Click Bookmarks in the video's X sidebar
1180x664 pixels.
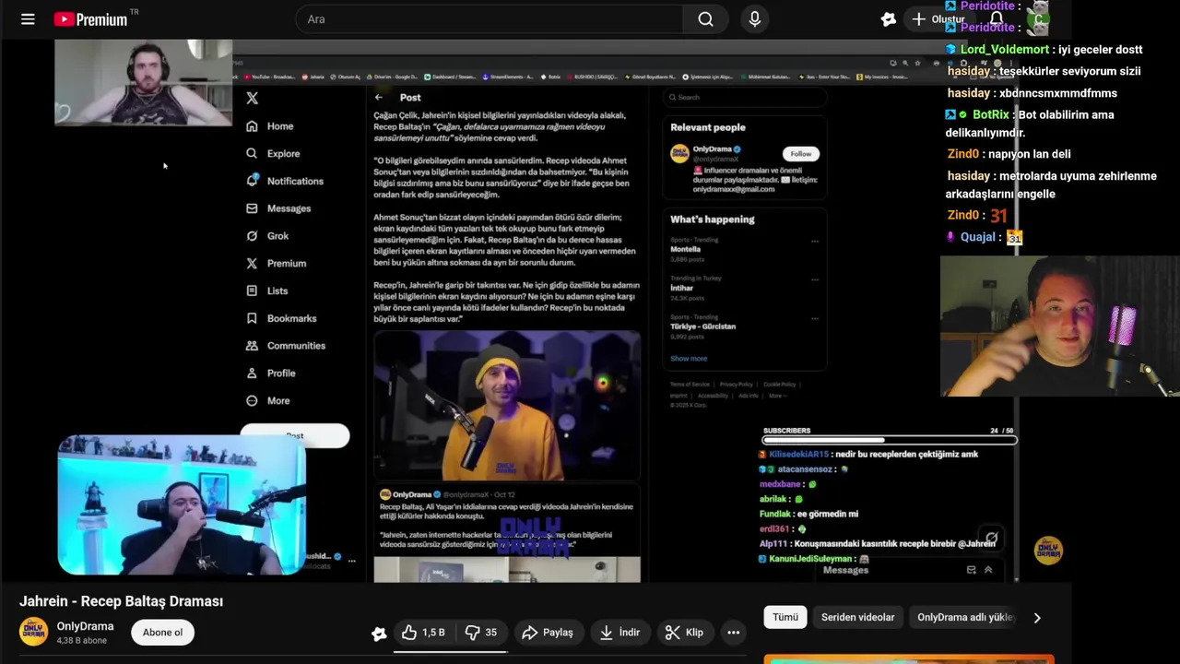tap(281, 318)
